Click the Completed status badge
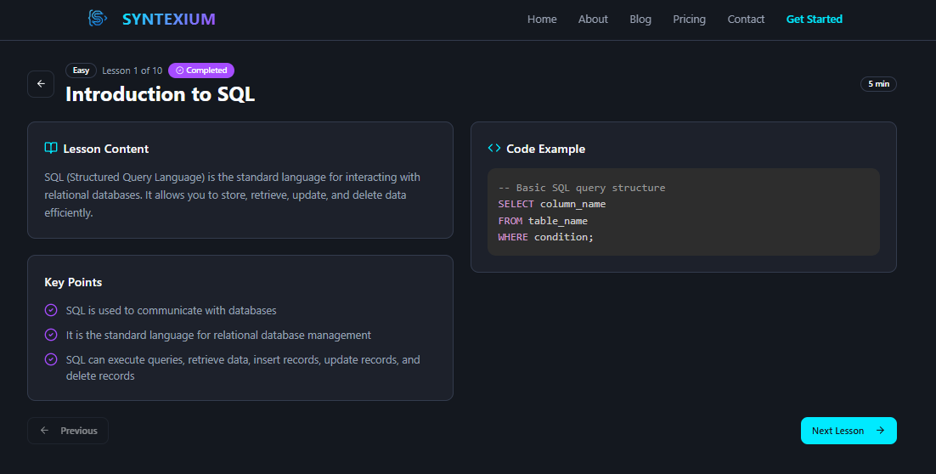Image resolution: width=936 pixels, height=474 pixels. 201,71
